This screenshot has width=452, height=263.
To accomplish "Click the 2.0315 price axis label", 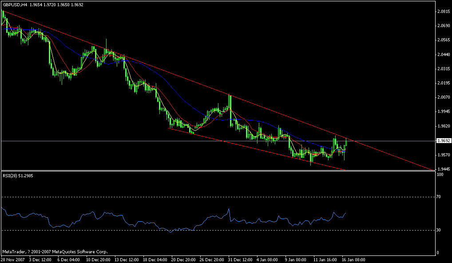I will tap(444, 69).
